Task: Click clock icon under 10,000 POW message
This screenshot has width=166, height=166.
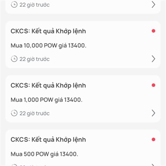Action: pos(14,59)
